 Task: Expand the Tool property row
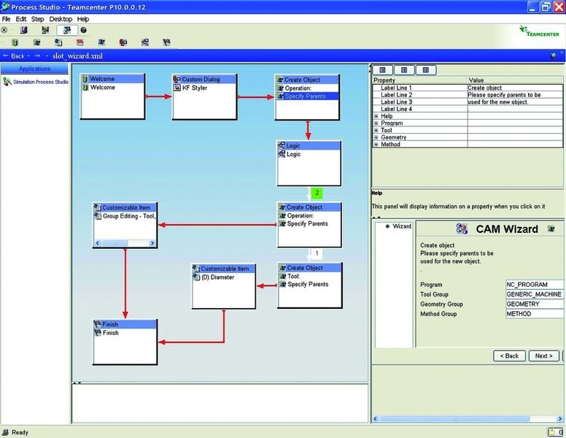376,130
